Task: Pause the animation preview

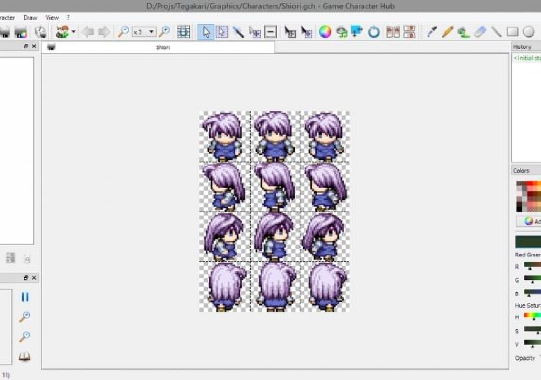Action: coord(25,297)
